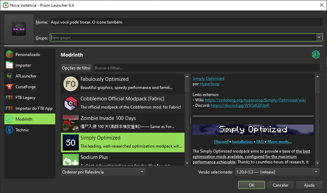Click the enderman instance icon button

pyautogui.click(x=19, y=29)
